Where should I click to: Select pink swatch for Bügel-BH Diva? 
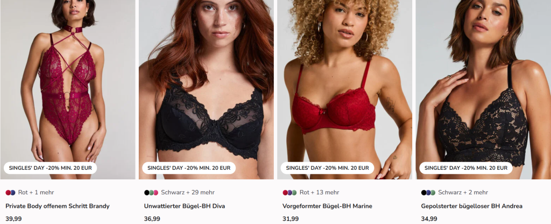coord(156,193)
